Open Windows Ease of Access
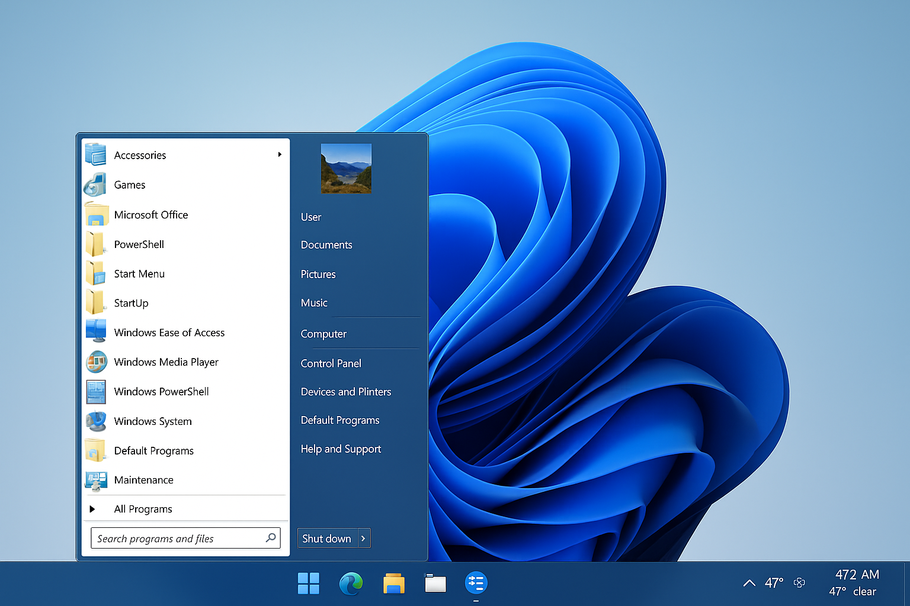Viewport: 910px width, 606px height. (x=169, y=332)
